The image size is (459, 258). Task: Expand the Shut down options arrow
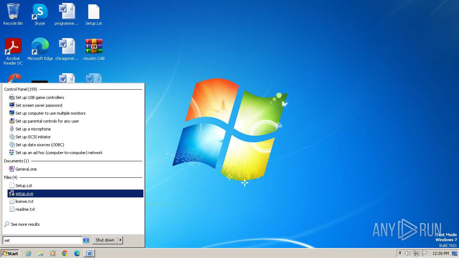click(x=120, y=240)
